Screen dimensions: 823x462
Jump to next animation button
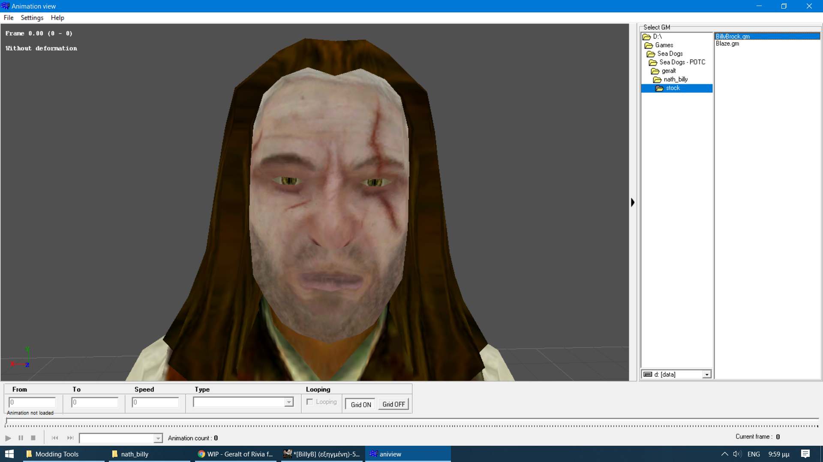(x=70, y=438)
